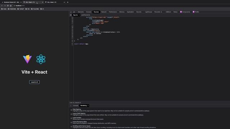Open a new browser tab with plus

[68, 2]
